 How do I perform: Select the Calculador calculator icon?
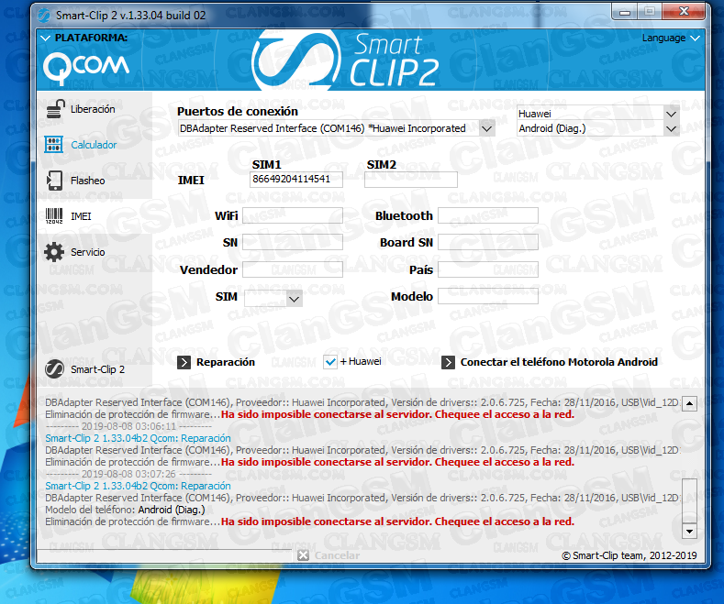pyautogui.click(x=53, y=144)
